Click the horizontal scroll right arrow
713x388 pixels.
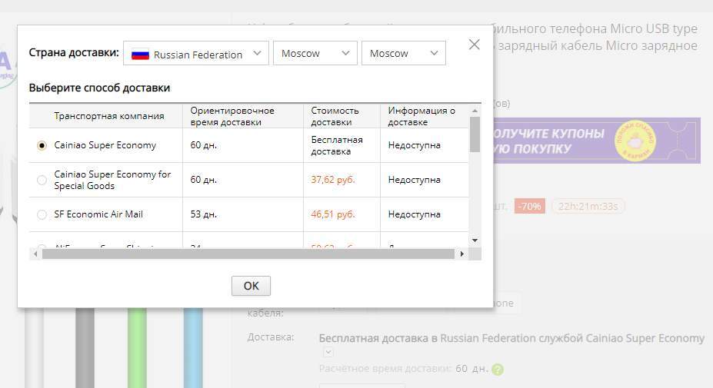462,254
